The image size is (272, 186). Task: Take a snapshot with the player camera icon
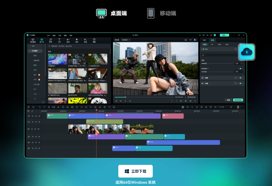click(186, 101)
